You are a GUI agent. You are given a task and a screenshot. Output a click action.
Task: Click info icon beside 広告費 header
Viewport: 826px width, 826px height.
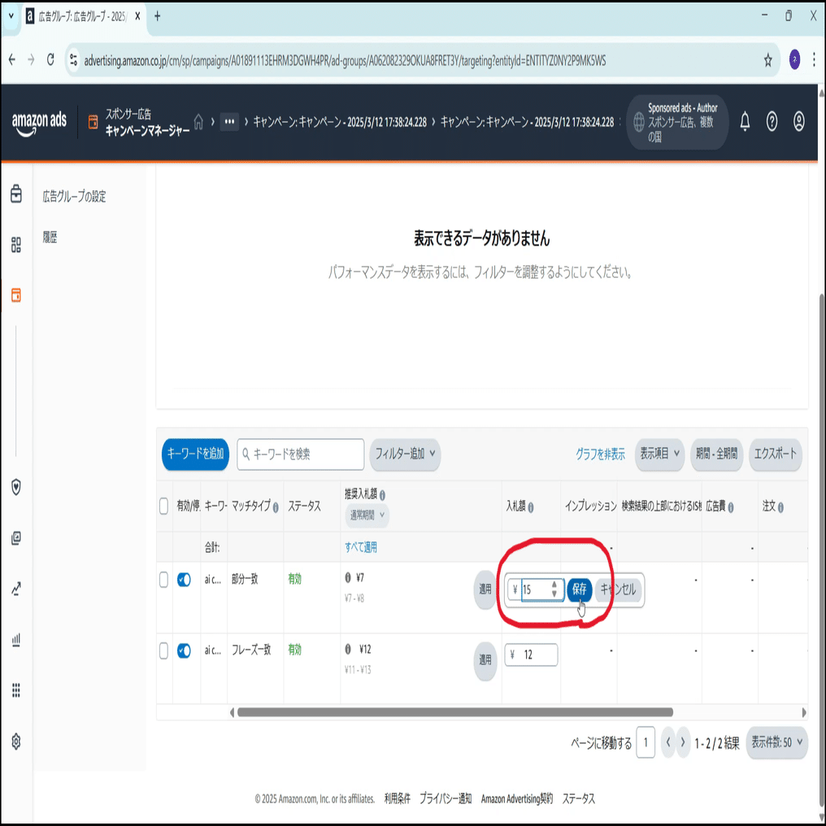[x=731, y=507]
